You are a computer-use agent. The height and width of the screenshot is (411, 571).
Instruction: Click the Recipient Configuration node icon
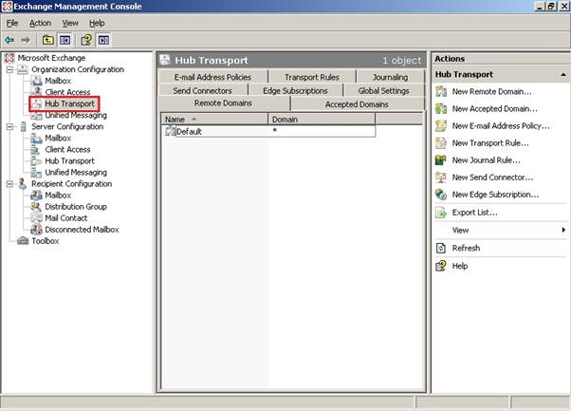(x=22, y=183)
